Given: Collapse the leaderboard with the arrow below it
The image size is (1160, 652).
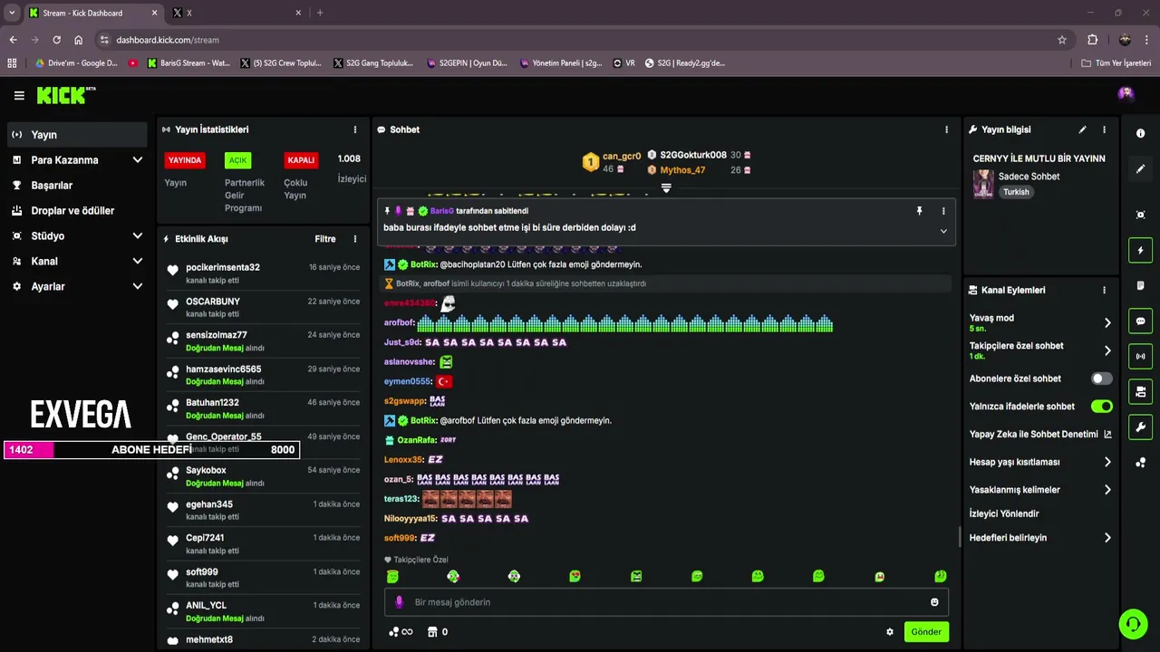Looking at the screenshot, I should [666, 188].
